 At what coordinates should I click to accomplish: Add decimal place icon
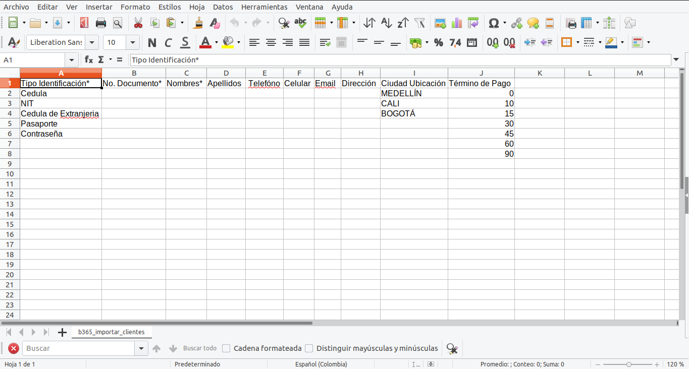point(493,42)
